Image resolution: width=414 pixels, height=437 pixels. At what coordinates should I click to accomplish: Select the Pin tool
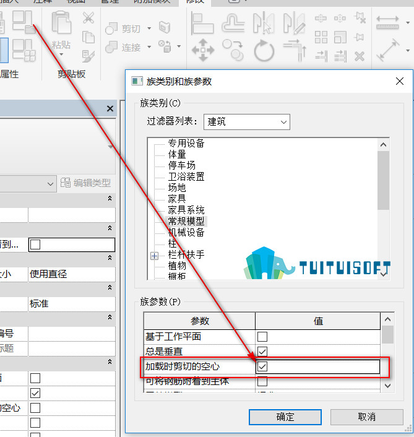[x=360, y=37]
